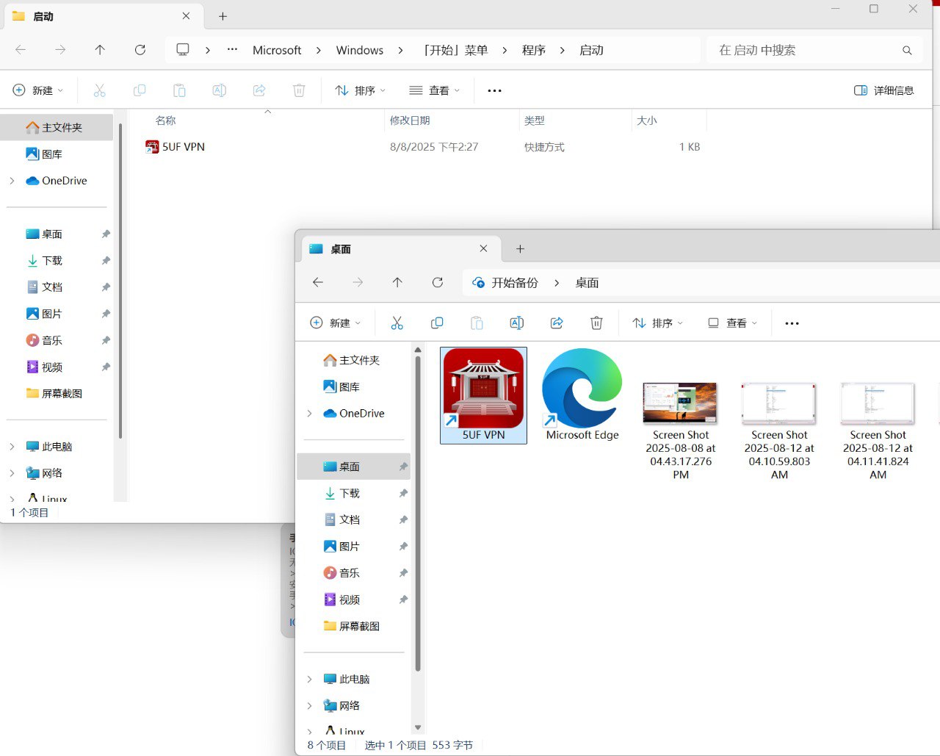The width and height of the screenshot is (940, 756).
Task: Open the 5UF VPN desktop shortcut icon
Action: point(483,389)
